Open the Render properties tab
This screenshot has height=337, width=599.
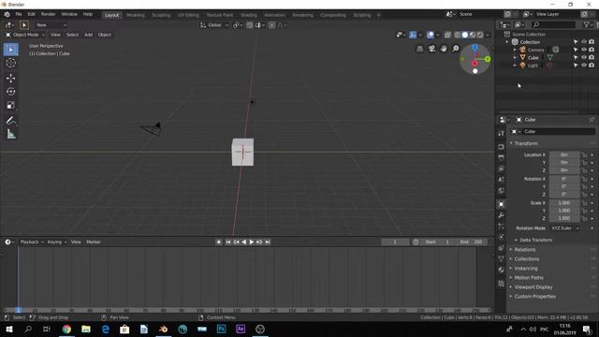(502, 147)
